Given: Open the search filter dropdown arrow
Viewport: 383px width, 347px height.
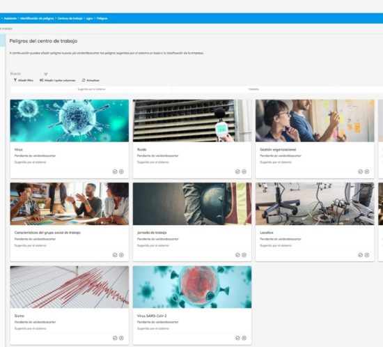Looking at the screenshot, I should click(x=46, y=74).
